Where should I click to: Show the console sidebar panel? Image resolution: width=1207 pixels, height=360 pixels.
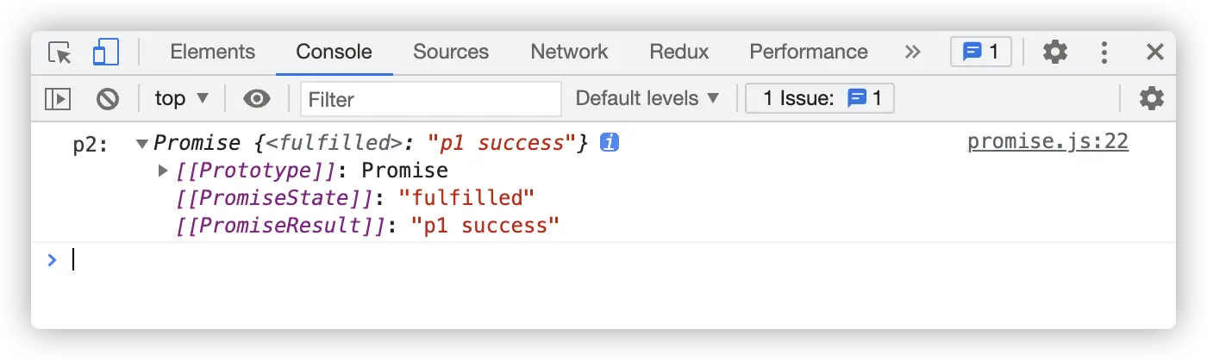click(58, 99)
